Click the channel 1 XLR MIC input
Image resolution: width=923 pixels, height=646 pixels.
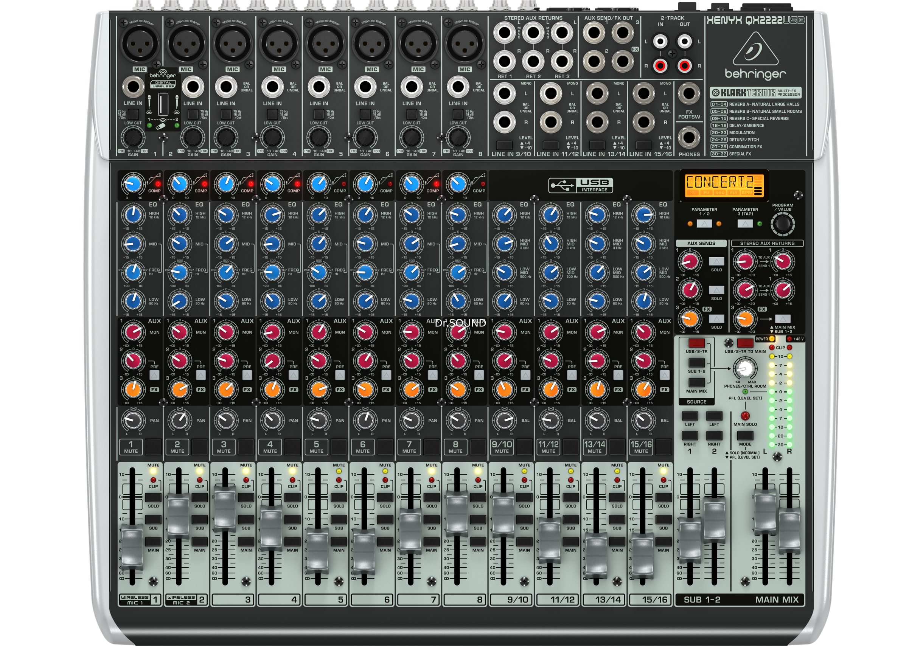[x=140, y=43]
